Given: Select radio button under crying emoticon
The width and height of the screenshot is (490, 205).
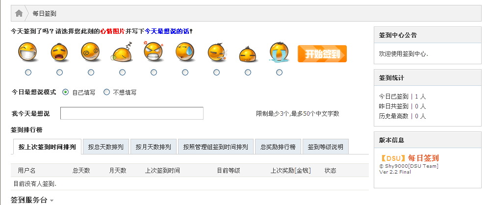Looking at the screenshot, I should (280, 73).
